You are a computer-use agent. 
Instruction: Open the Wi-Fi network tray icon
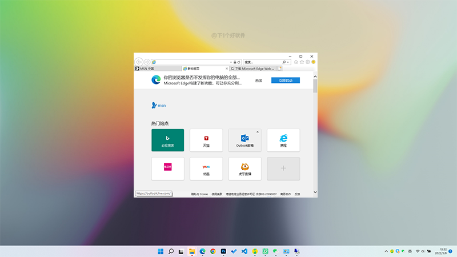coord(418,251)
